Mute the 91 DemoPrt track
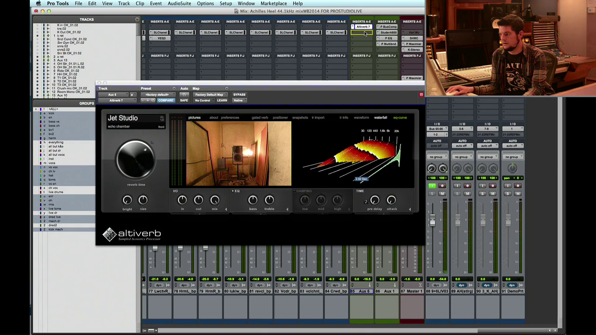 point(517,194)
